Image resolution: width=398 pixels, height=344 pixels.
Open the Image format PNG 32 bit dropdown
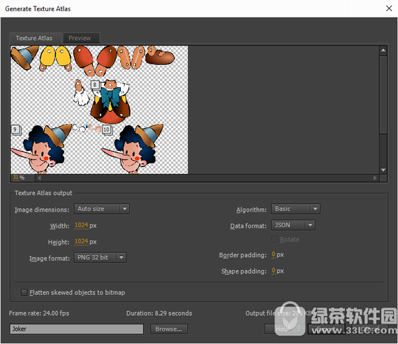[x=100, y=257]
